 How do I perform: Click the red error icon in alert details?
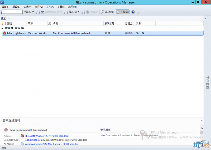coord(6,130)
